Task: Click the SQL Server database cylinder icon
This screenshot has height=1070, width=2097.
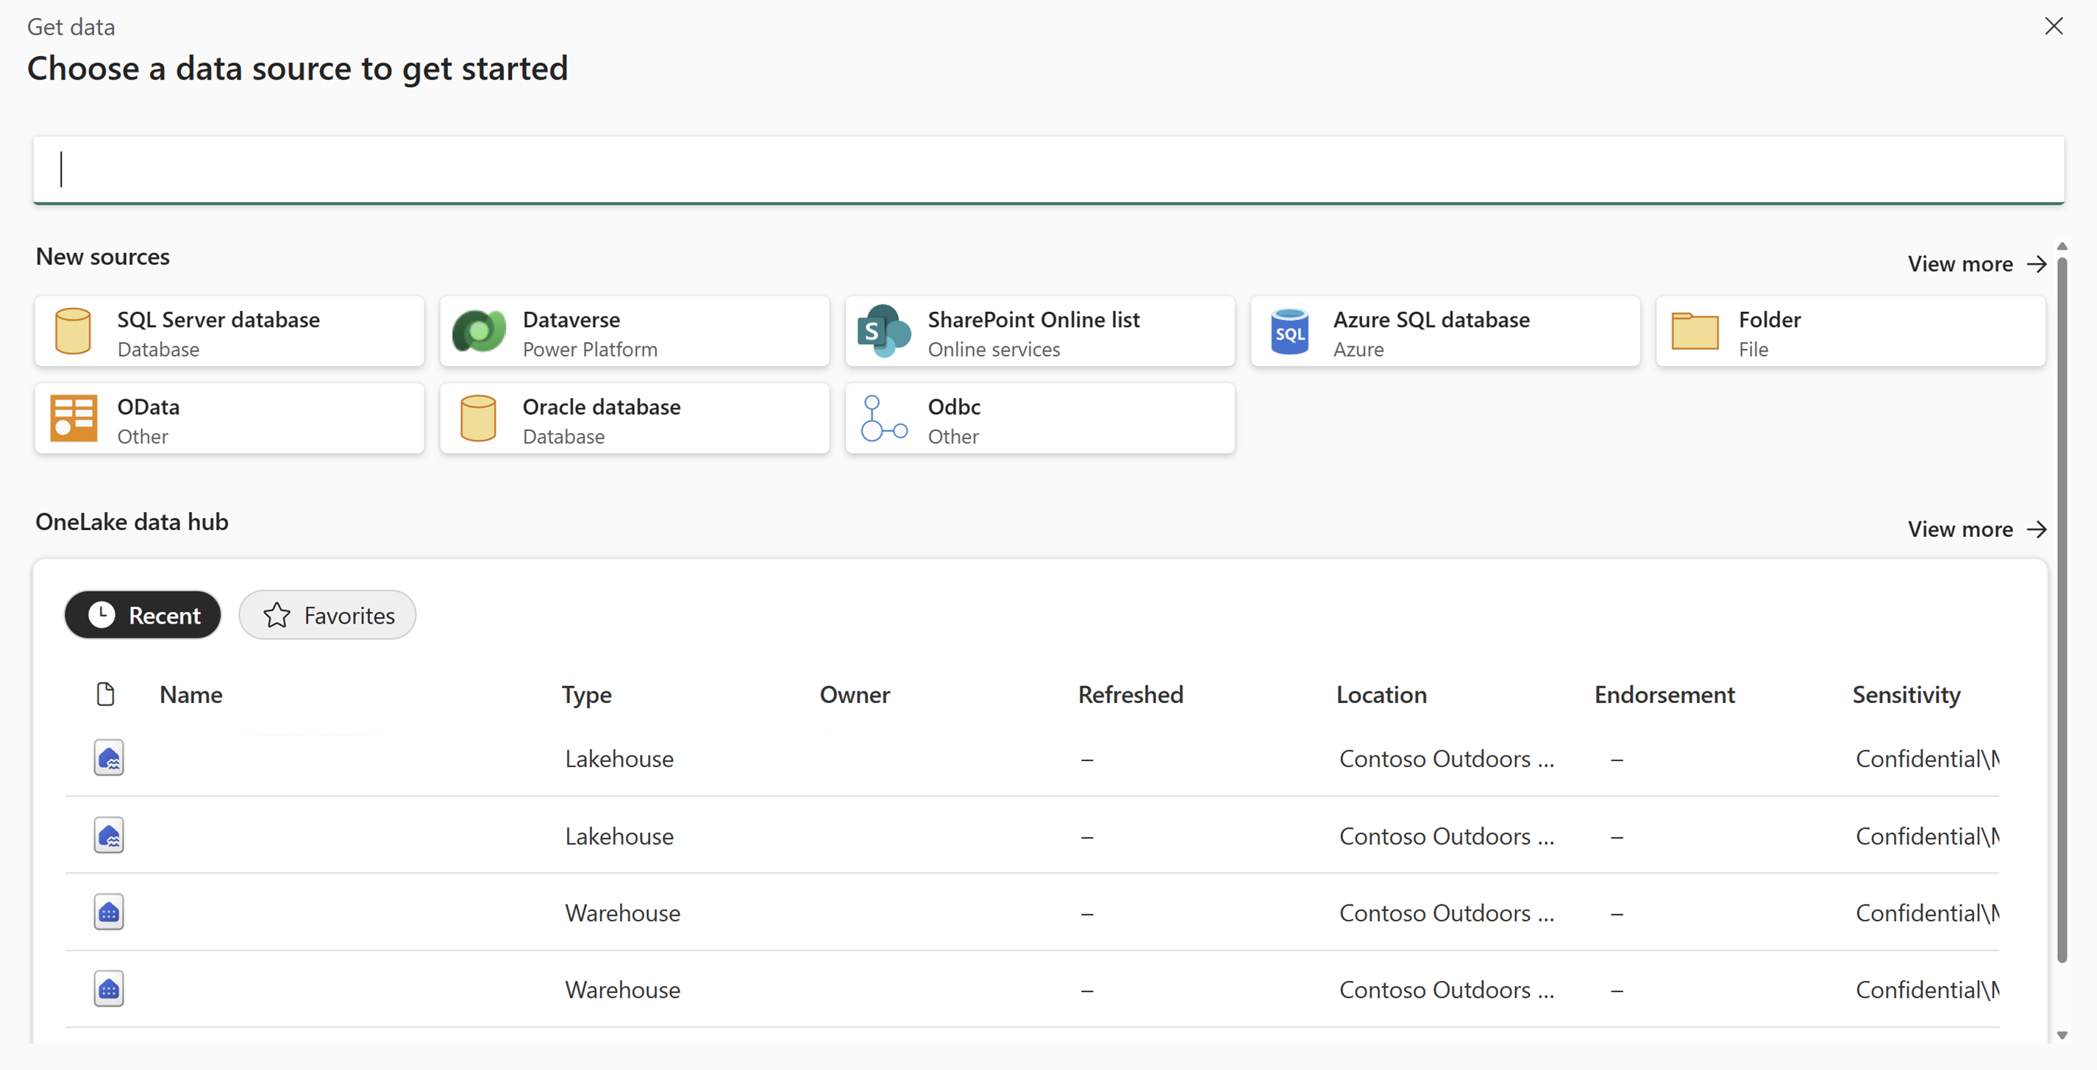Action: 73,332
